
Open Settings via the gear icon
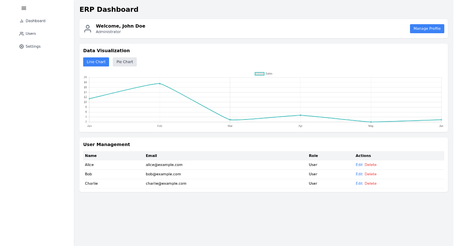(x=21, y=46)
